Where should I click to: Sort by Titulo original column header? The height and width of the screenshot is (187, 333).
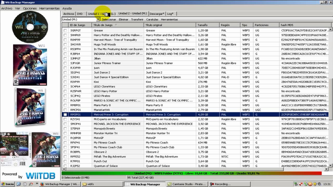[x=170, y=25]
